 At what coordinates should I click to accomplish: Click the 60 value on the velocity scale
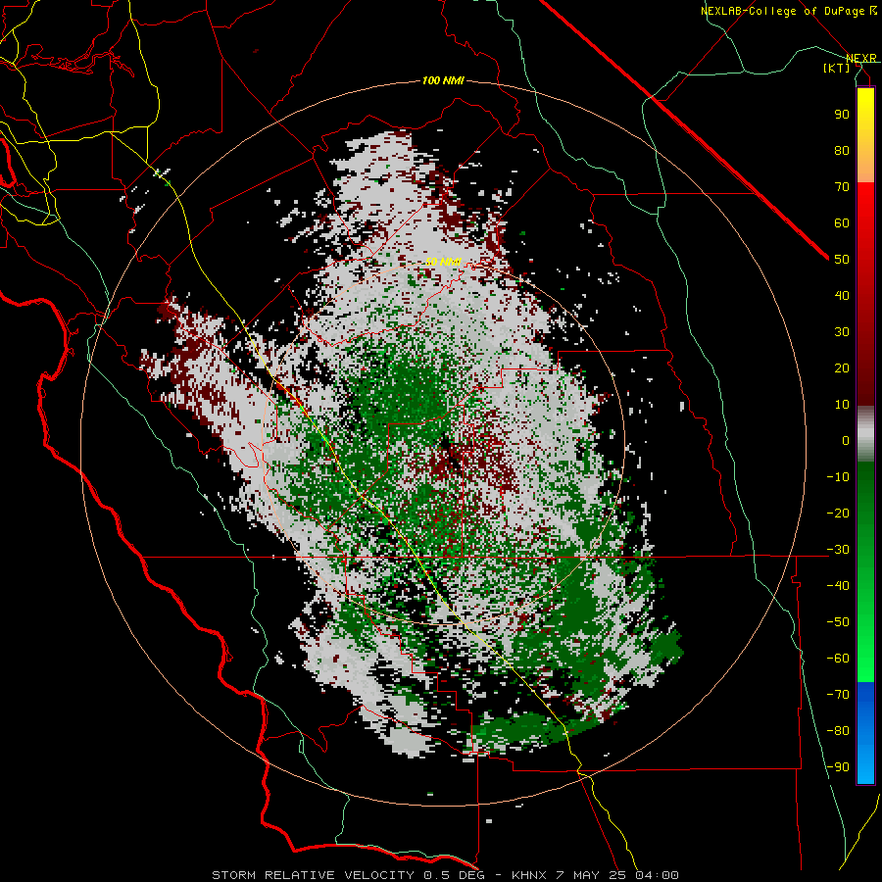(842, 223)
